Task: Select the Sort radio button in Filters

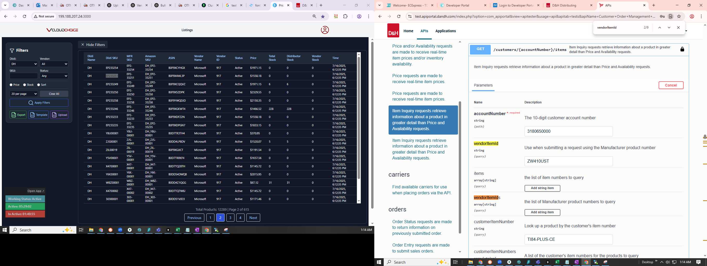Action: coord(38,85)
